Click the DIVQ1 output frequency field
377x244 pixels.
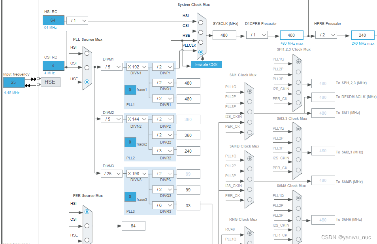(x=188, y=83)
